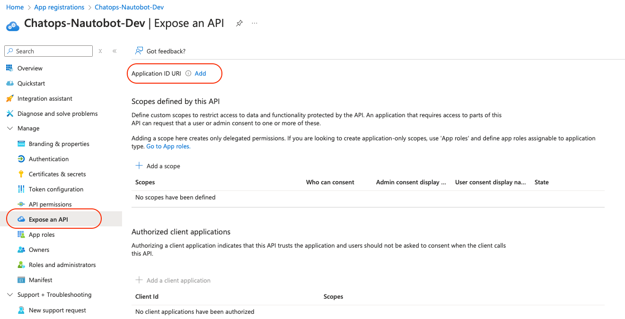
Task: Click the New support request icon
Action: 21,310
